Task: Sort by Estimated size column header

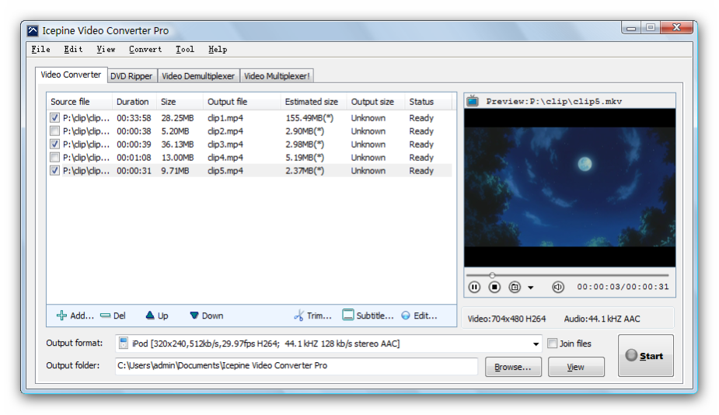Action: pos(314,102)
